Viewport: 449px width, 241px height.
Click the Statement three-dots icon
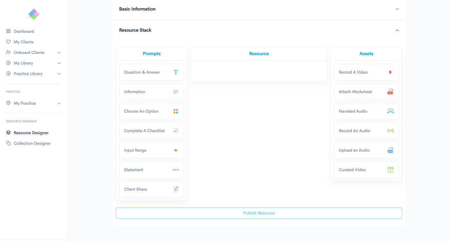(x=176, y=170)
